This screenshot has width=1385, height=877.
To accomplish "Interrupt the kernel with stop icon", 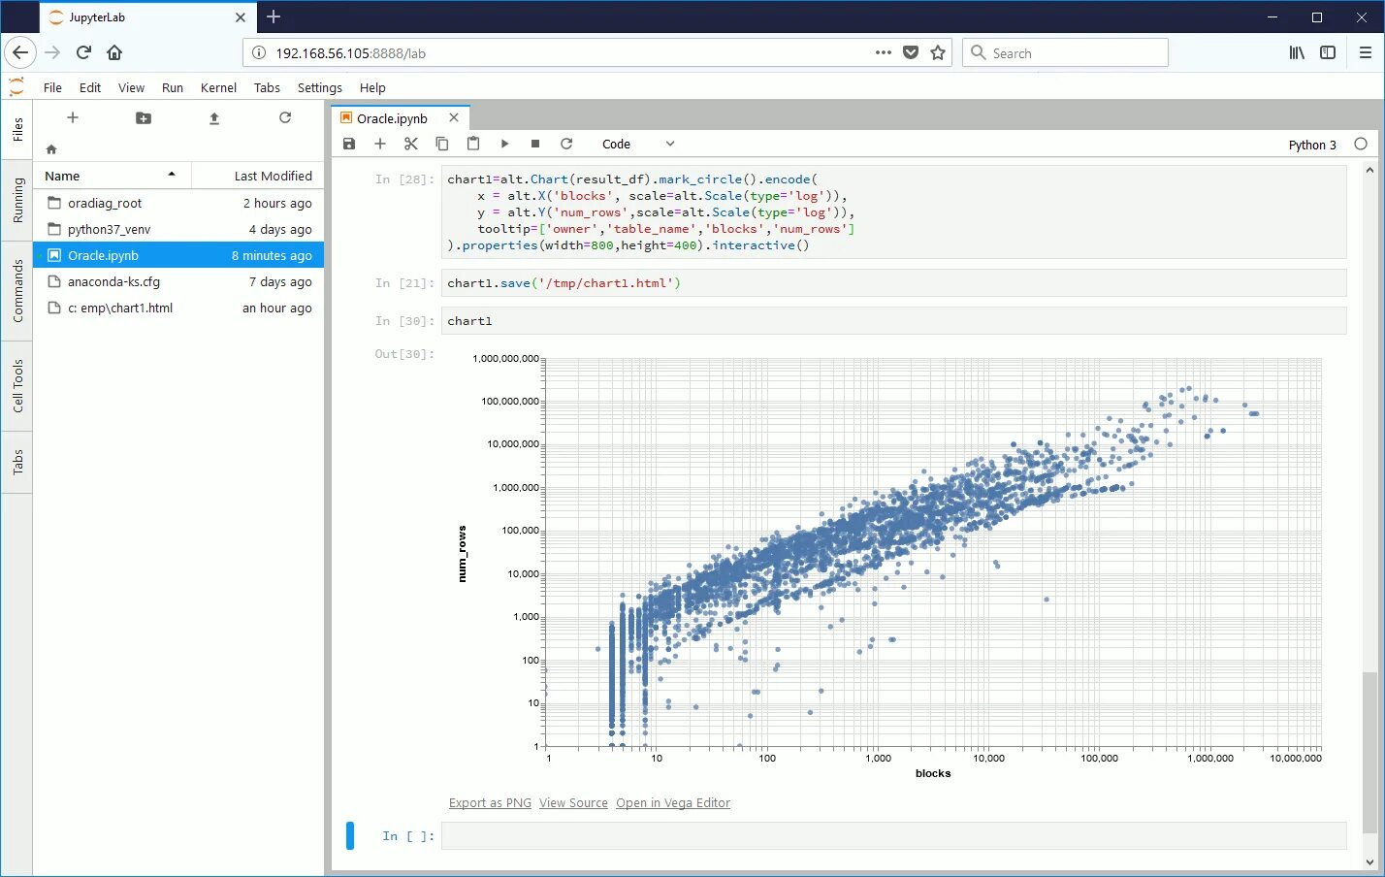I will pos(535,144).
